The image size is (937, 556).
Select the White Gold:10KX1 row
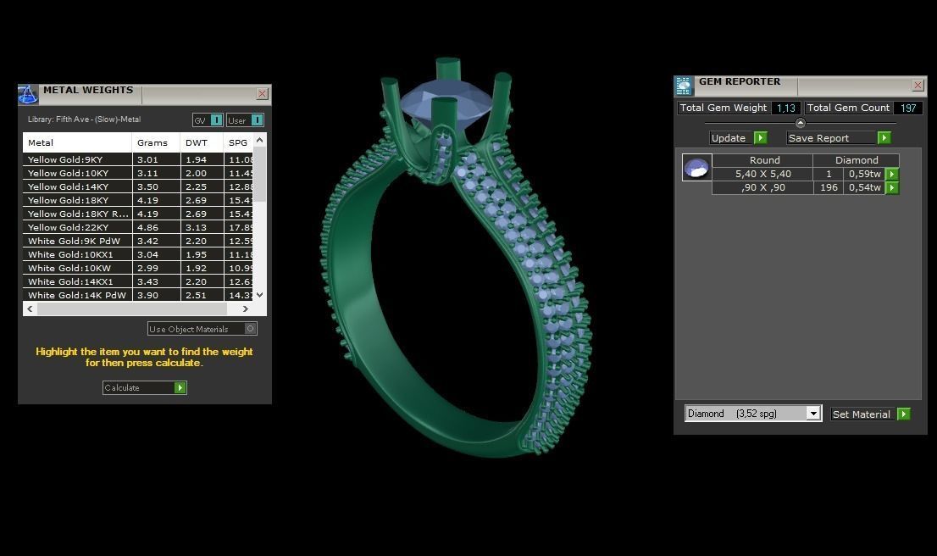[x=138, y=254]
